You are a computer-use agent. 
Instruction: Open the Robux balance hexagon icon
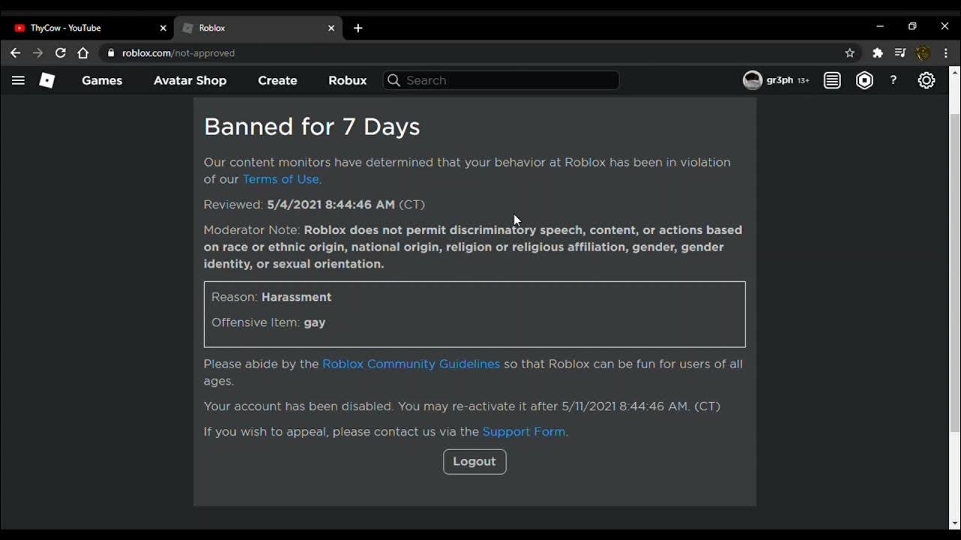point(865,80)
